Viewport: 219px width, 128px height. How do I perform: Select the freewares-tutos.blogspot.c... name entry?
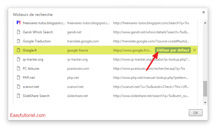[x=44, y=23]
